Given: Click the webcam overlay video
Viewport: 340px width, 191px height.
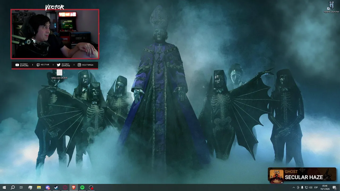Looking at the screenshot, I should tap(55, 34).
